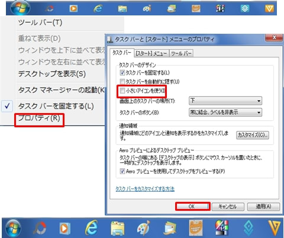Toggle Aero プレビュー desktop preview checkbox

click(x=122, y=171)
